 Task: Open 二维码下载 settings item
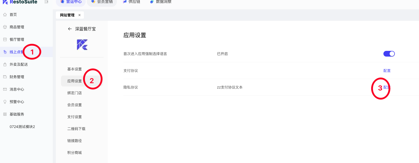tap(76, 129)
